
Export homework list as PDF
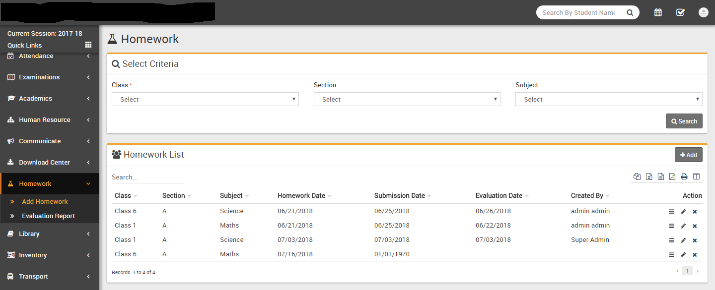point(672,176)
